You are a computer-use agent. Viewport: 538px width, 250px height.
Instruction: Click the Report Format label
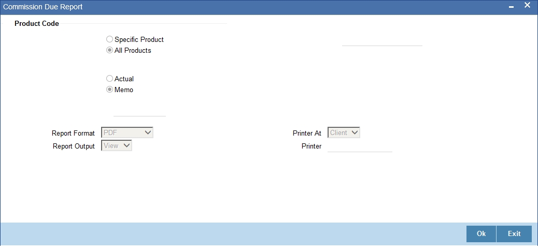(x=73, y=133)
